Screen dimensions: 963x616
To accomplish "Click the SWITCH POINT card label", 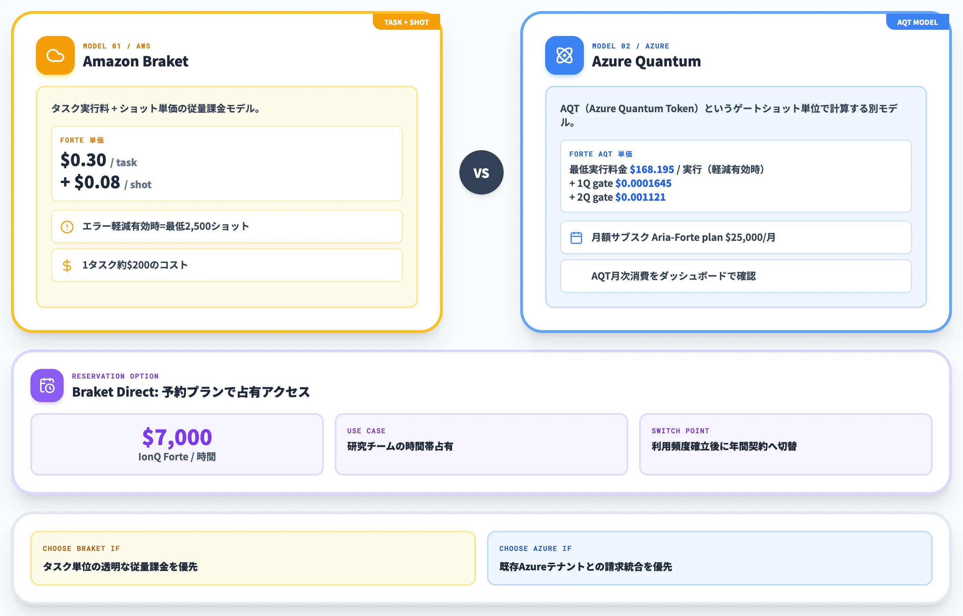I will [680, 431].
